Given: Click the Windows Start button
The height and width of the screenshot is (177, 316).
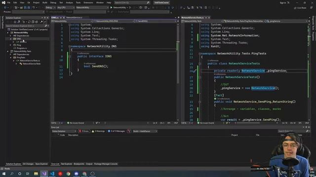Looking at the screenshot, I should click(x=4, y=174).
